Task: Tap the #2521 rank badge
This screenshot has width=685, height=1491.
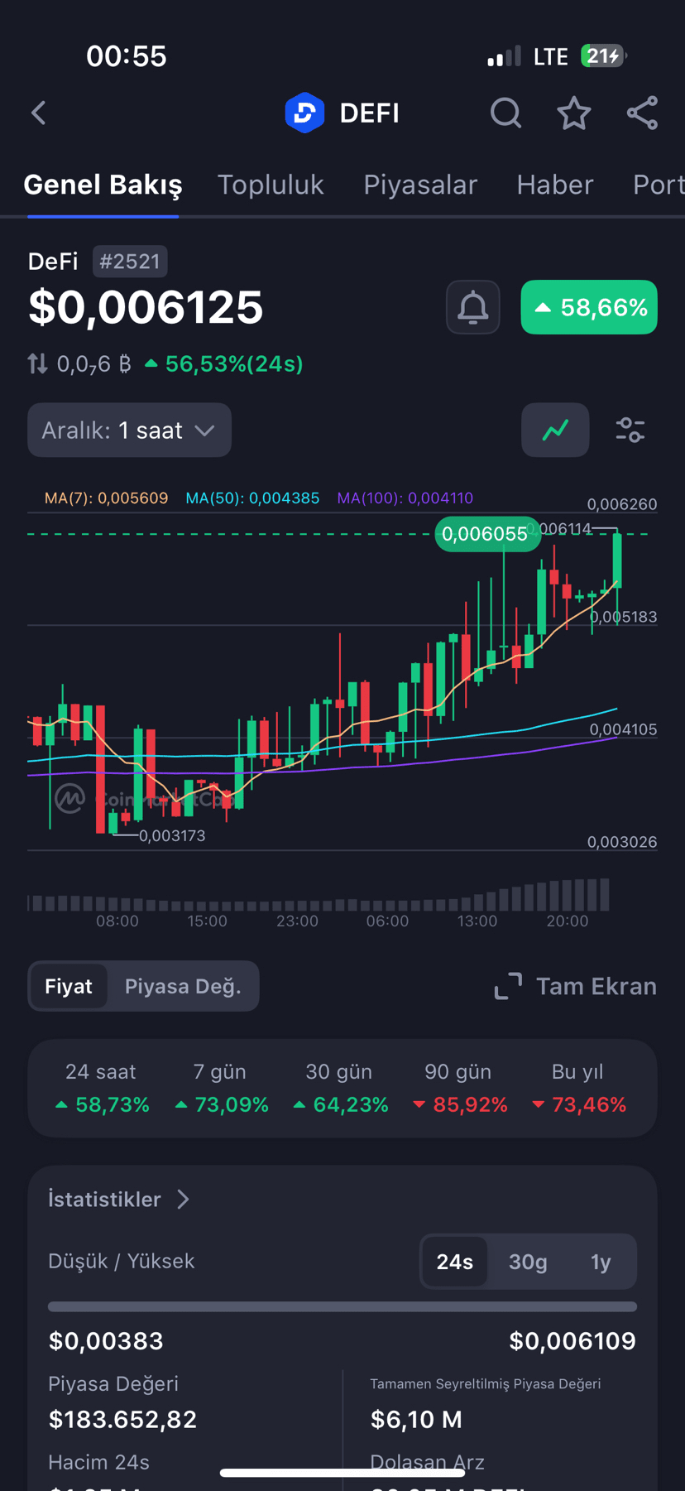Action: pos(130,262)
